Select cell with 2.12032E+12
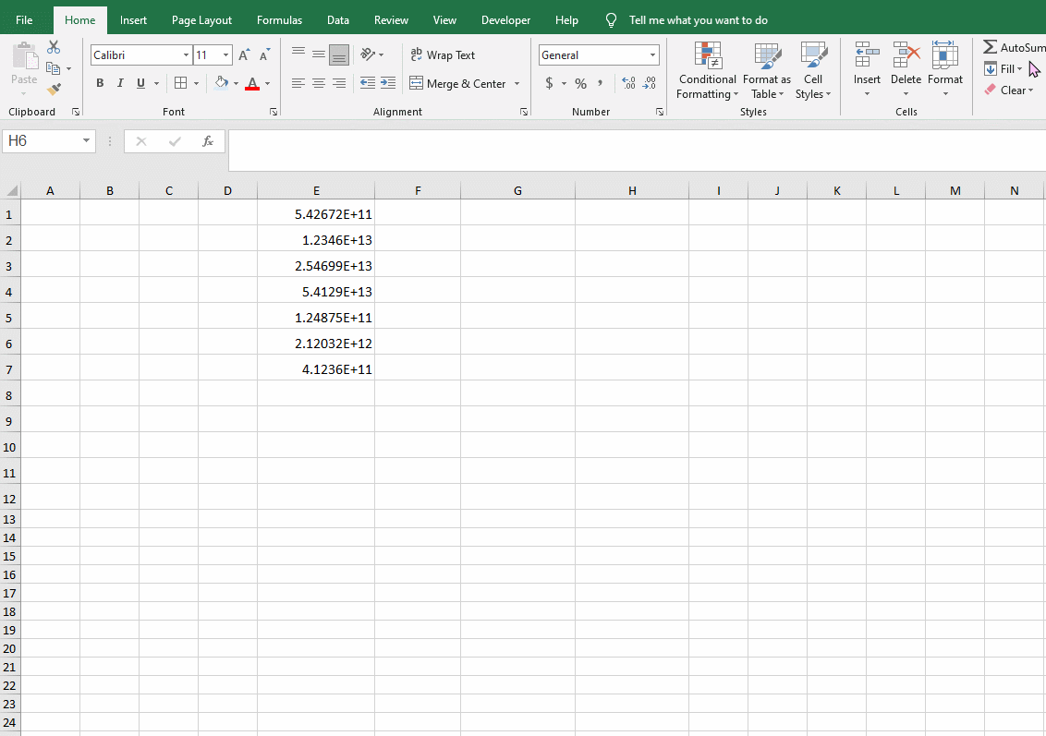 tap(316, 343)
